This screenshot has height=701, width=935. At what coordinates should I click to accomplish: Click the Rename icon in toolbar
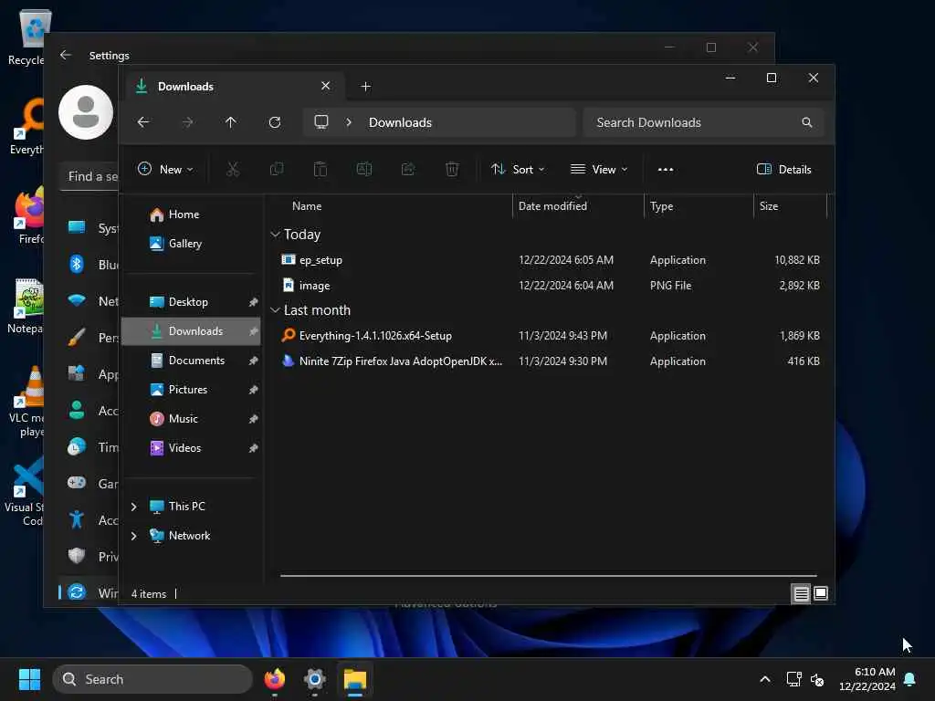click(x=364, y=169)
